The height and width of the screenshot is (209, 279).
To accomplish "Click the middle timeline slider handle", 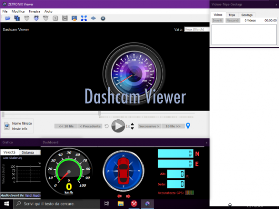I will click(100, 113).
